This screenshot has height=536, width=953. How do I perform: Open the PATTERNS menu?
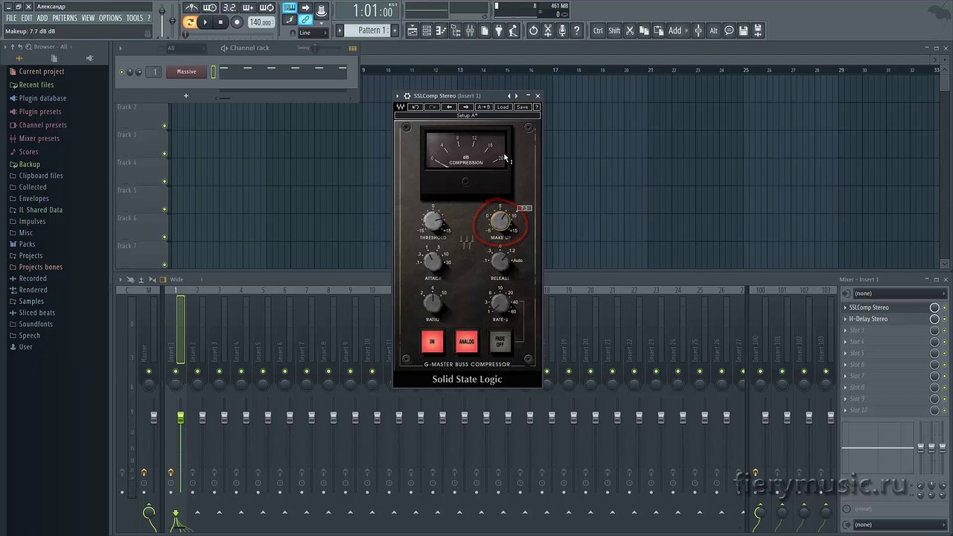pos(65,18)
